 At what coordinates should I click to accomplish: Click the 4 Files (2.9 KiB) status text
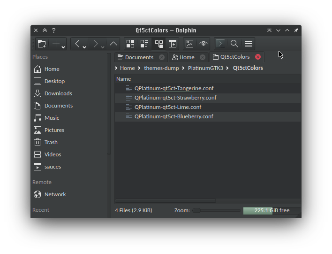click(x=133, y=210)
